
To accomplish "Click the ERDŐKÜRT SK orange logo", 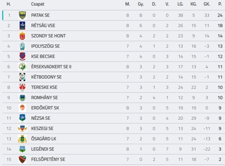I will pyautogui.click(x=23, y=108).
